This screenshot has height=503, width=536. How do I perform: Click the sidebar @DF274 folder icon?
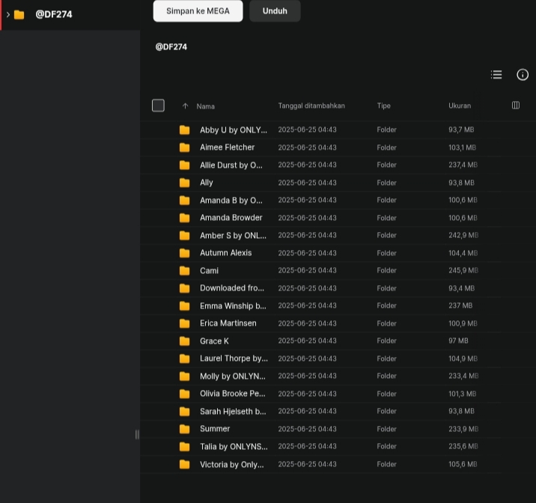click(x=19, y=15)
